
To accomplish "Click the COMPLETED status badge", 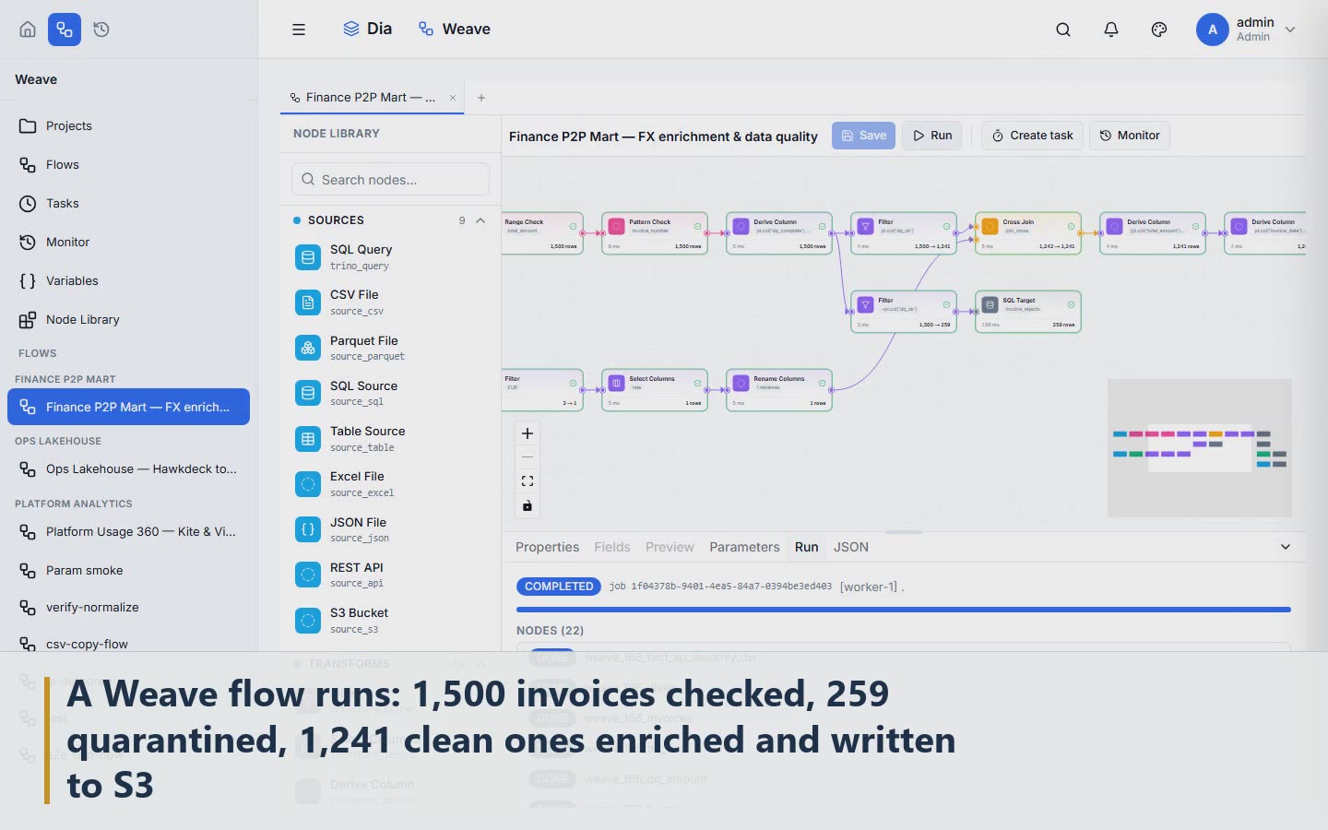I will click(559, 587).
